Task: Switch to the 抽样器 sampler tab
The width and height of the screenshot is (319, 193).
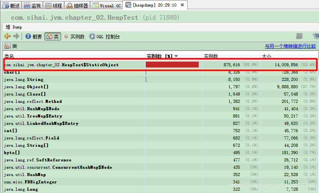Action: [x=77, y=5]
